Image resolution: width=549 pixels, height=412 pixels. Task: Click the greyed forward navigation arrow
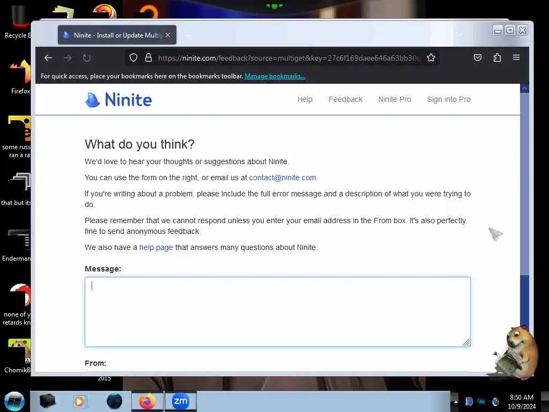click(68, 58)
